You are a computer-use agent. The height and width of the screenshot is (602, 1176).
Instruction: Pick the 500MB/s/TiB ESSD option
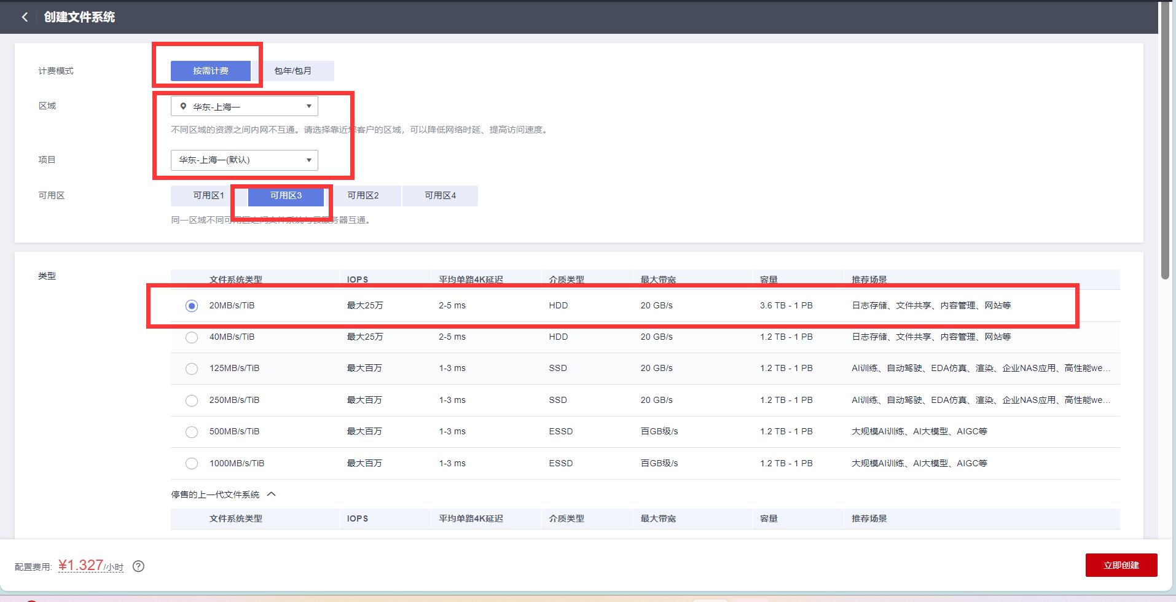(x=192, y=432)
